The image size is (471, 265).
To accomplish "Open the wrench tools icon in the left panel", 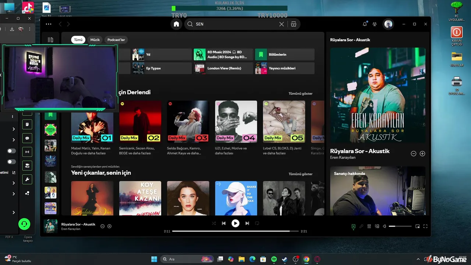I will point(27,179).
